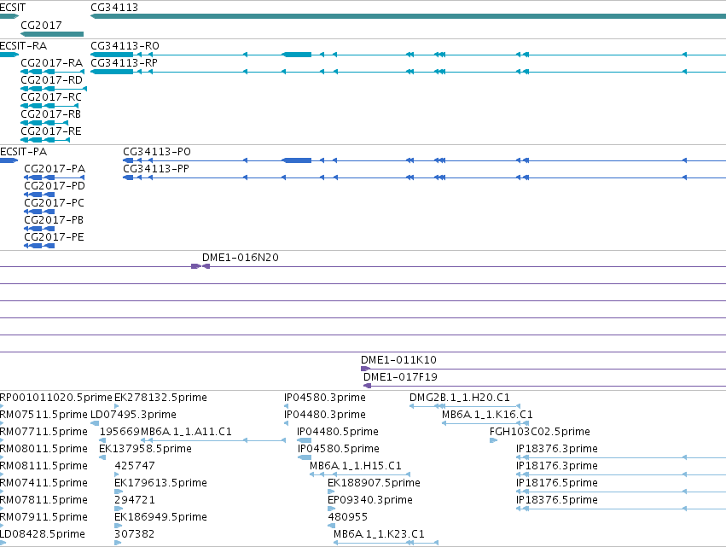Screen dimensions: 726x547
Task: Select protein CG34113-PP label
Action: 155,169
